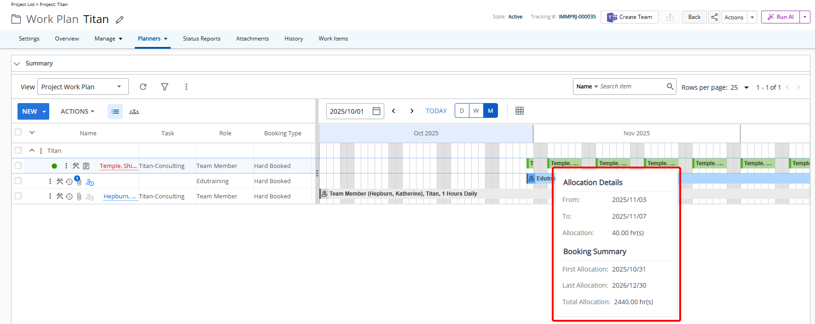
Task: Click the refresh icon next to View
Action: pyautogui.click(x=143, y=87)
